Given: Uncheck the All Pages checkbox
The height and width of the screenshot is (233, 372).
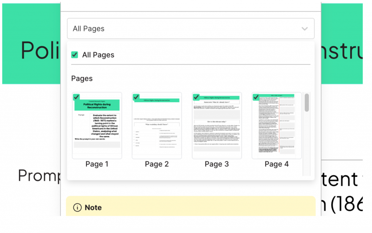Looking at the screenshot, I should tap(74, 55).
